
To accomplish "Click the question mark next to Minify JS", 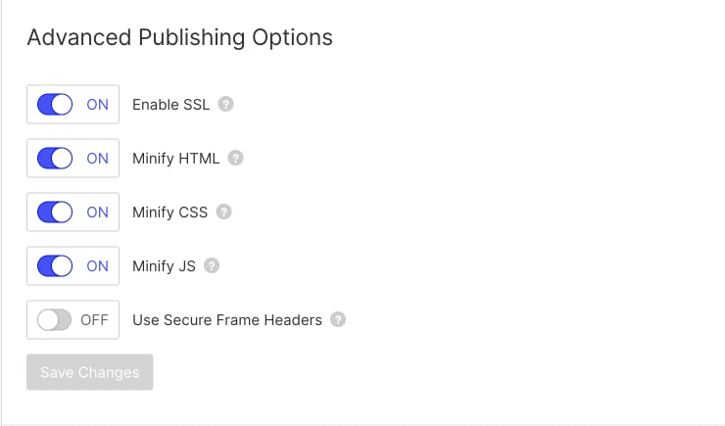I will tap(212, 265).
